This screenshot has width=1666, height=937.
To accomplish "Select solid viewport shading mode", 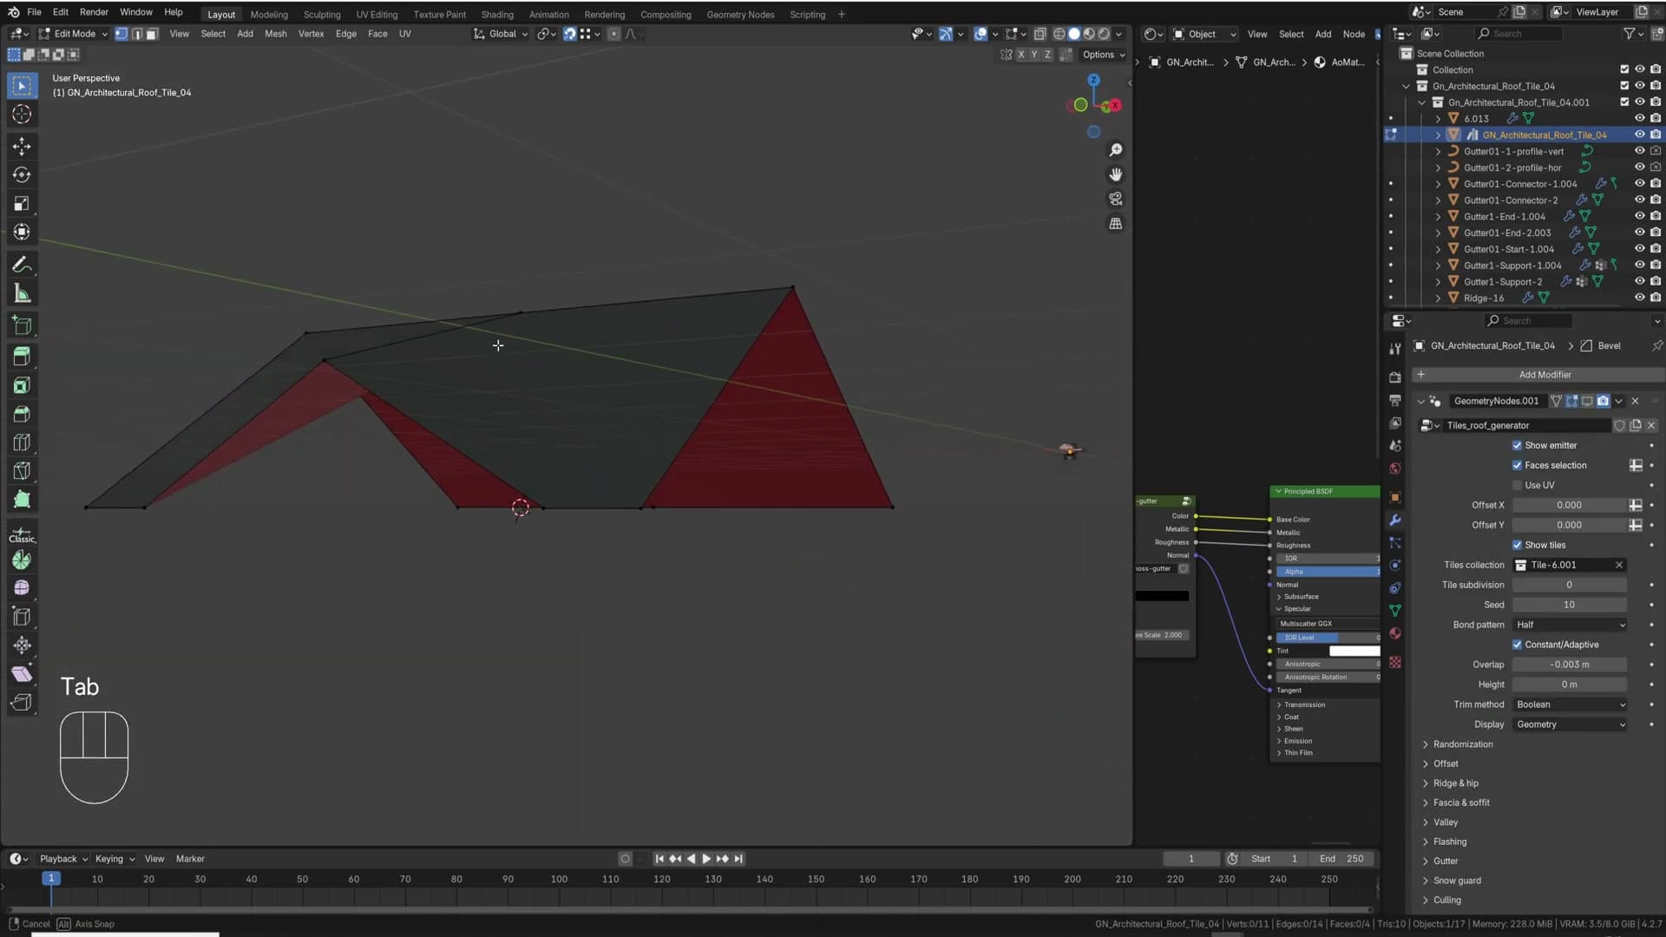I will point(1074,34).
